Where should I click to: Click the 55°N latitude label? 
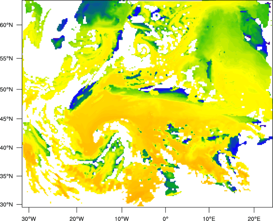(6, 58)
